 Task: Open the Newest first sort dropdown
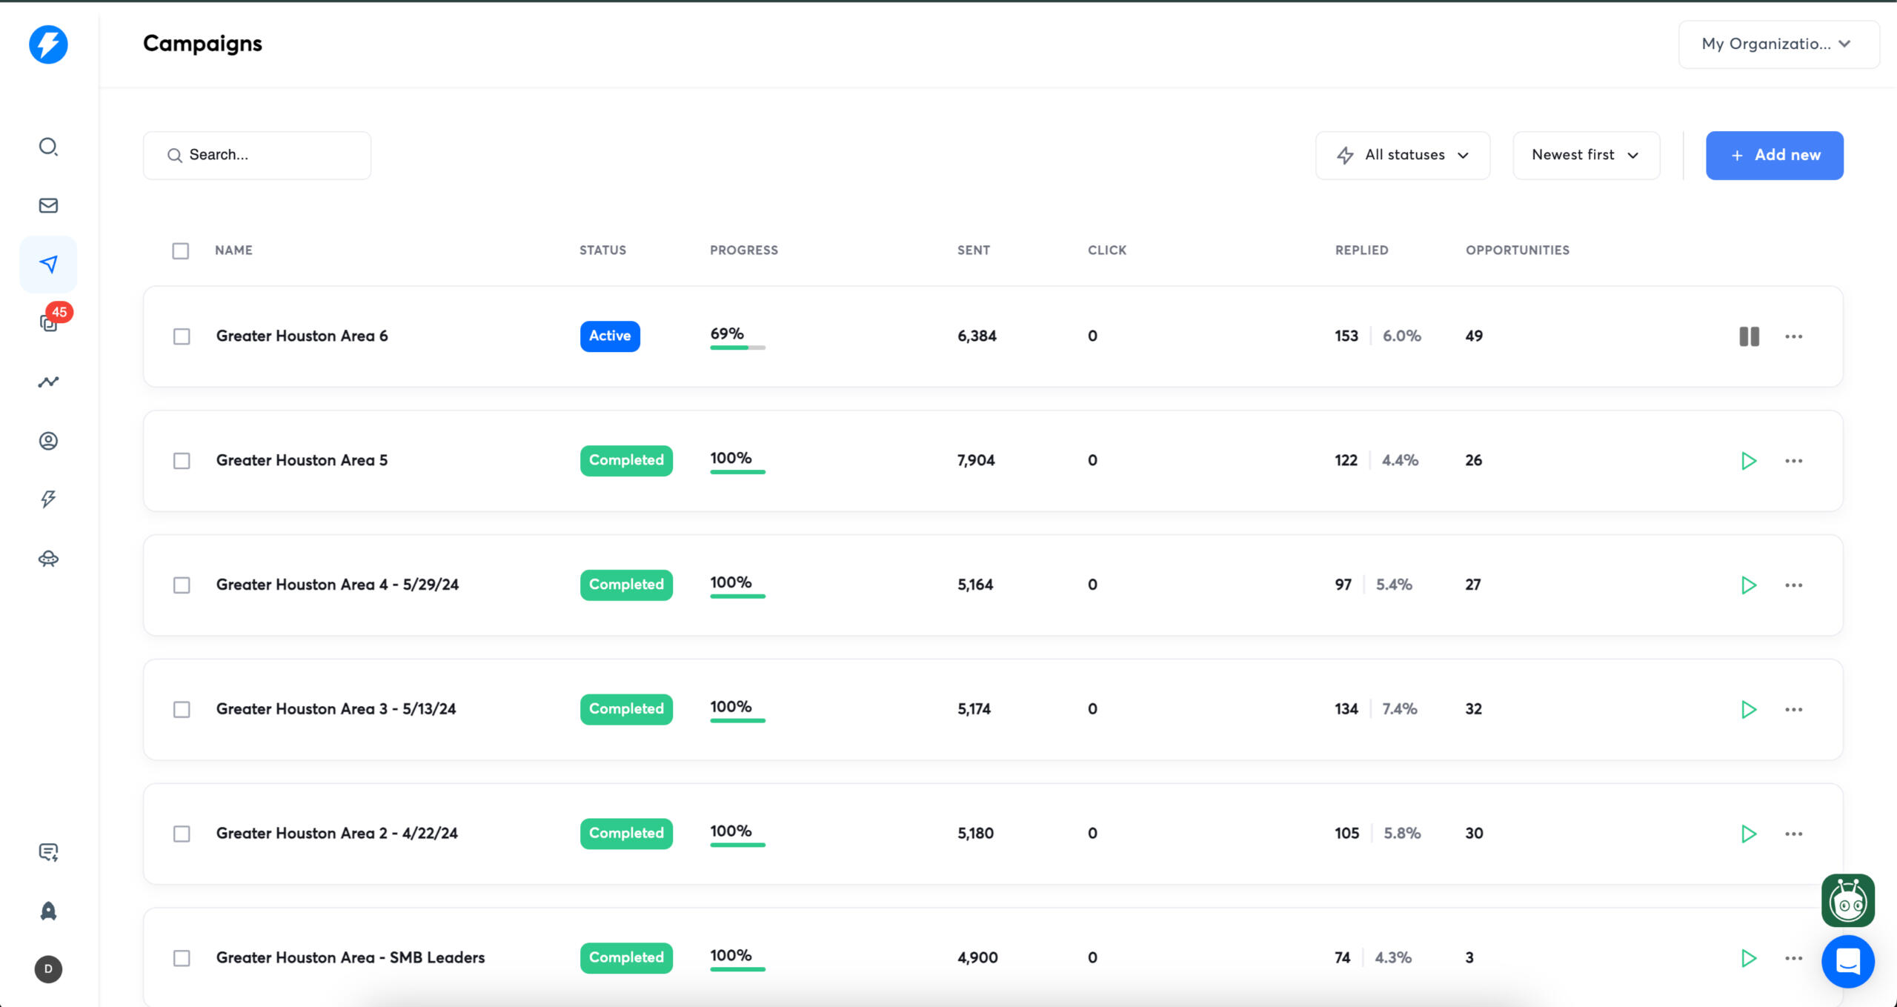point(1585,156)
